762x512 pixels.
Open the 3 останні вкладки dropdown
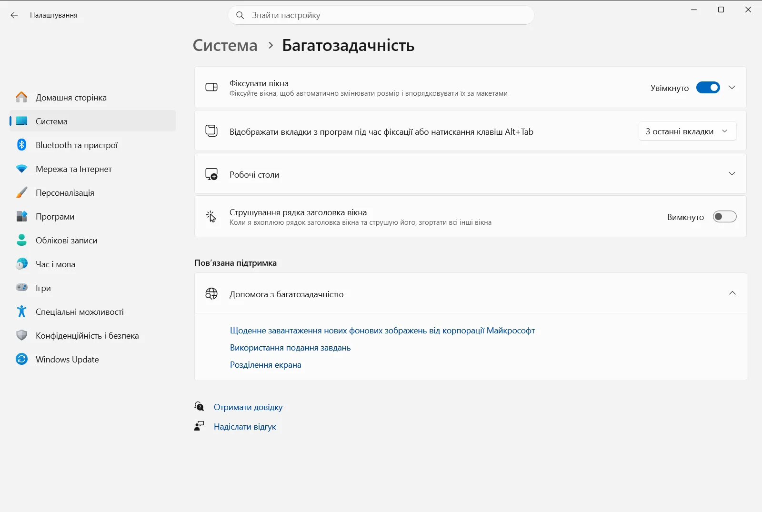(x=687, y=131)
